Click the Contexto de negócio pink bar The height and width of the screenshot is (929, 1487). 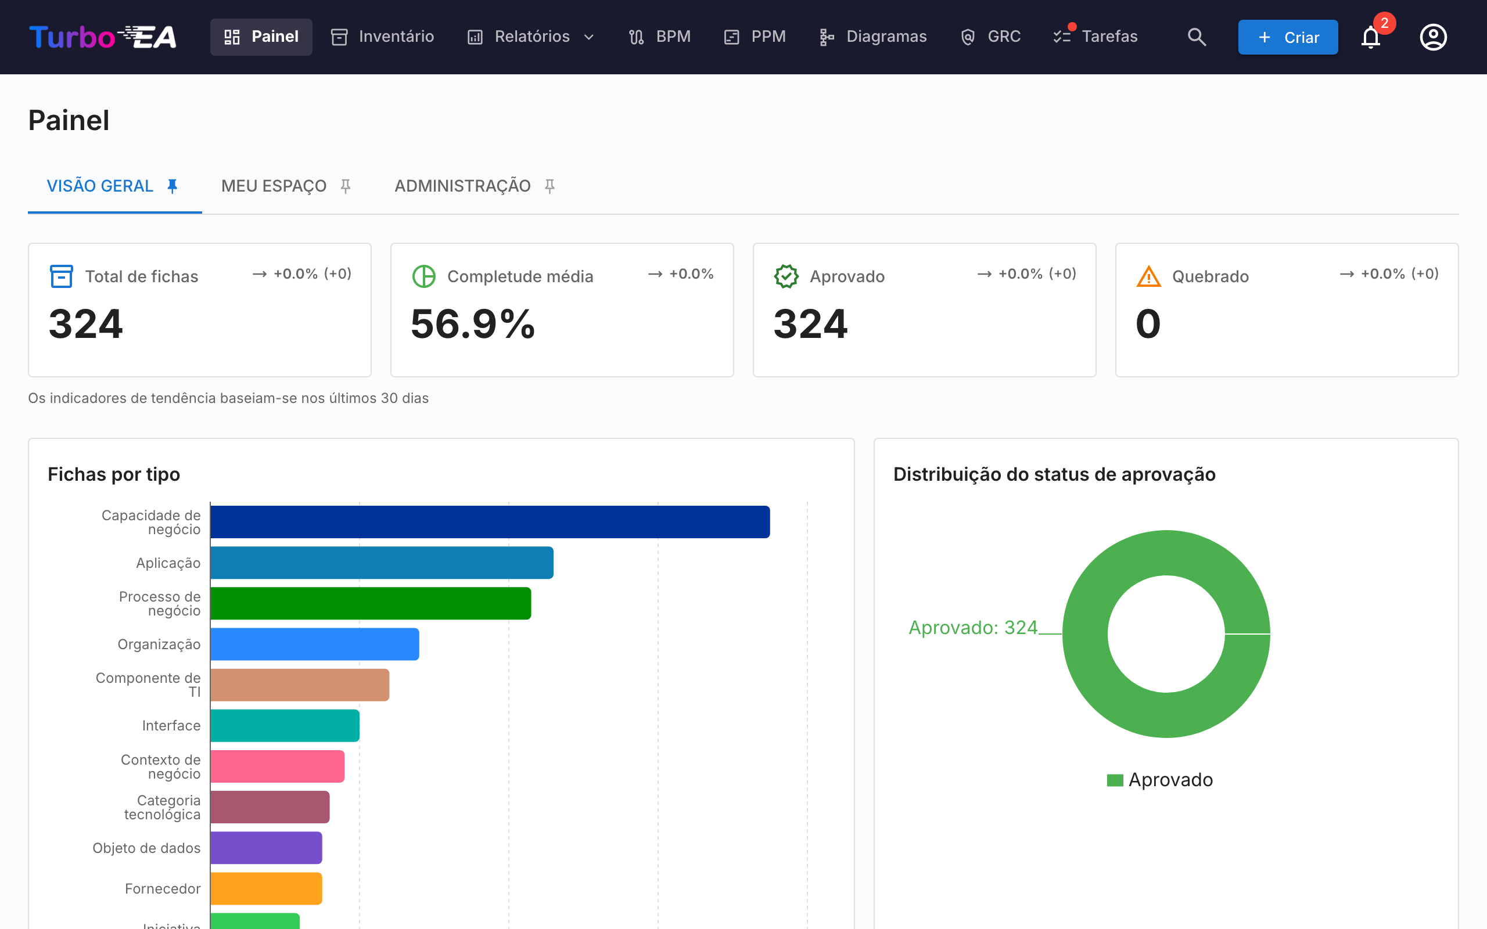(x=277, y=766)
